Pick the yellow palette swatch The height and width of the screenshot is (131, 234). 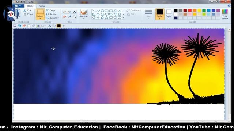point(199,11)
